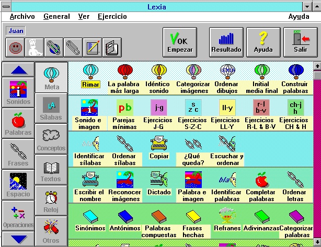Viewport: 321px width, 247px height.
Task: Select Ejercicios LL-Y
Action: pos(226,115)
